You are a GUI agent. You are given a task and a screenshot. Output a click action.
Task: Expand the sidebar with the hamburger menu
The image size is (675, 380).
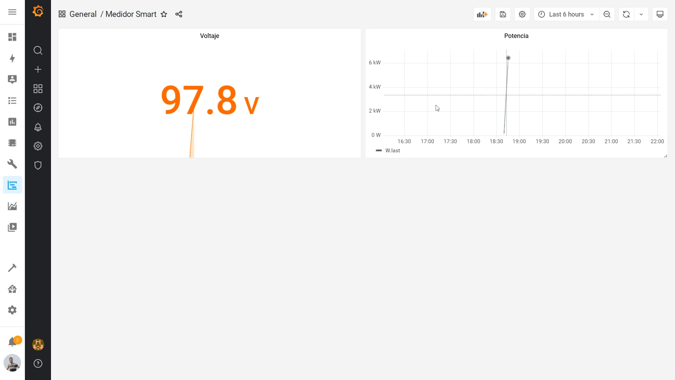(12, 12)
